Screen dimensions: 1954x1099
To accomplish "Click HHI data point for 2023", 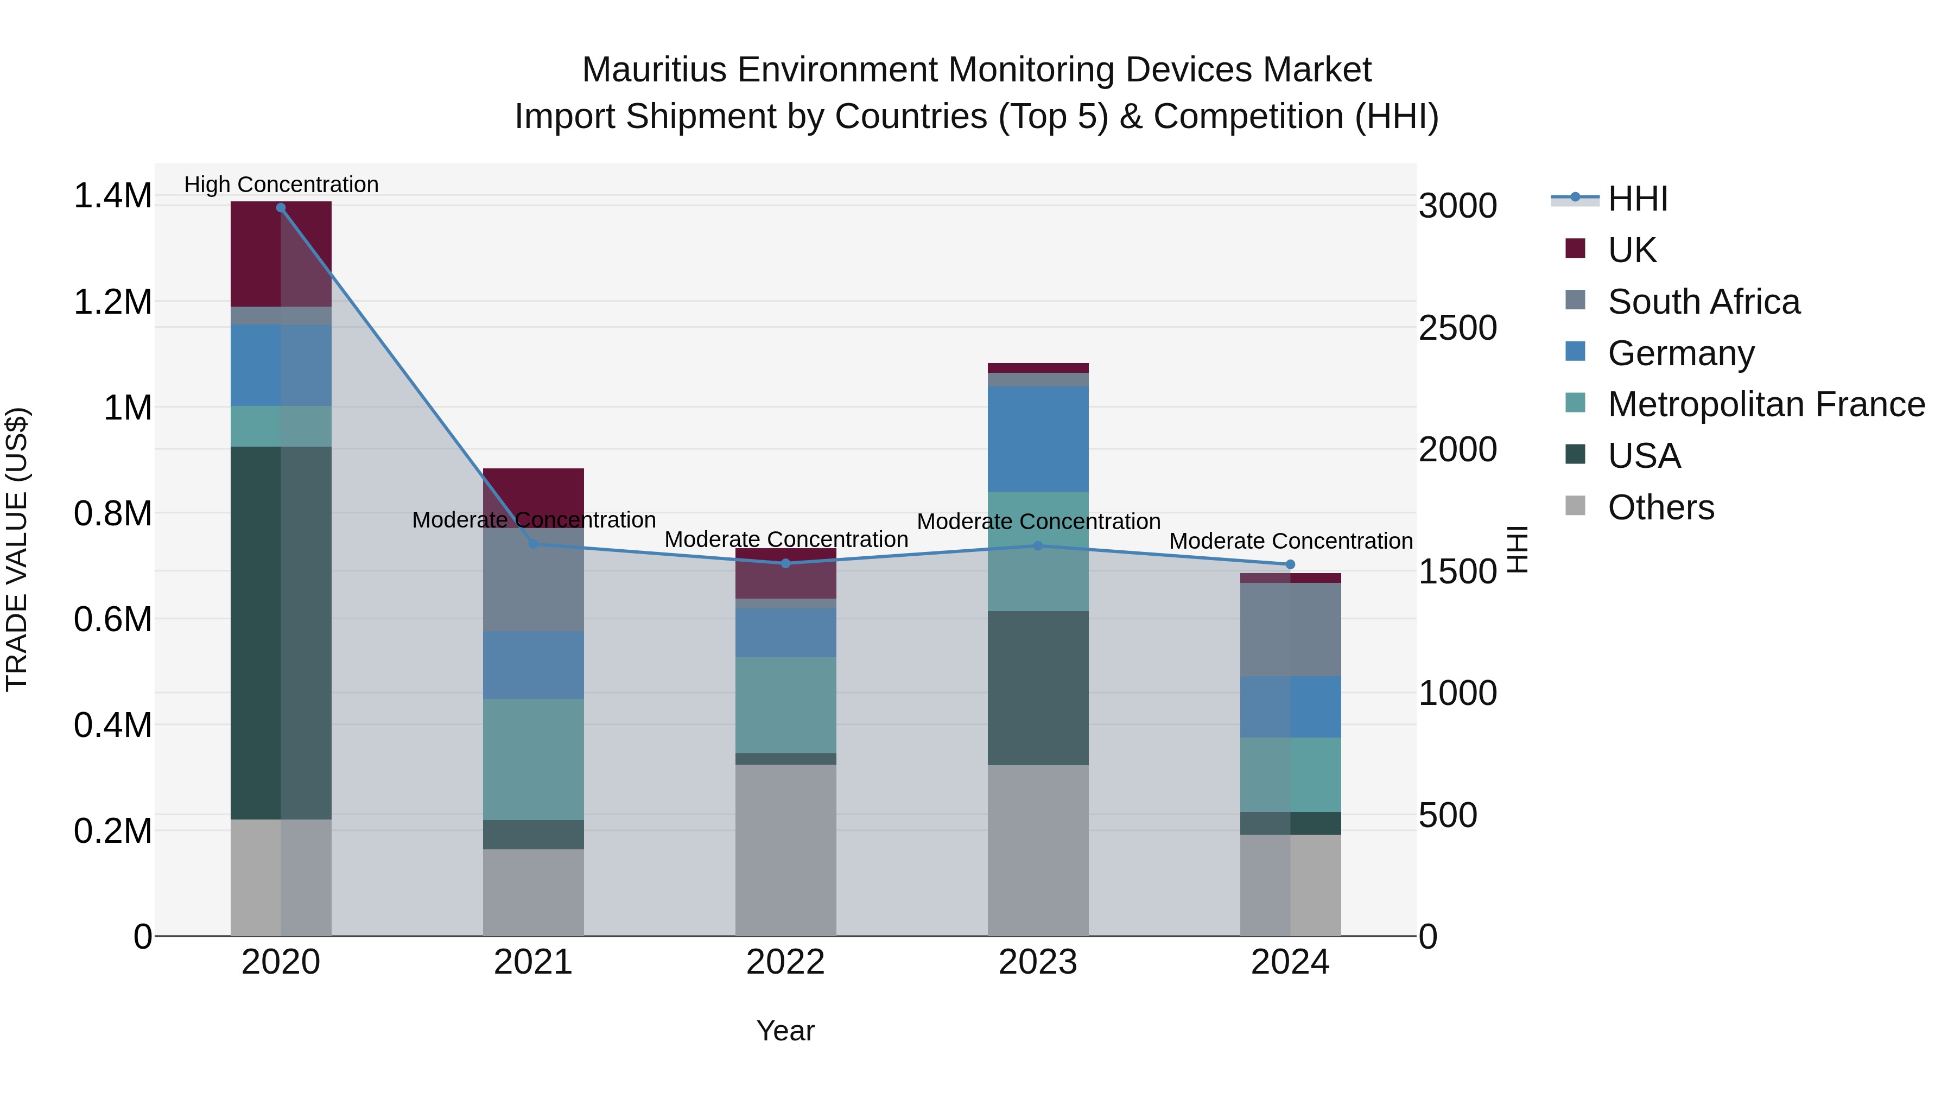I will [x=1038, y=545].
